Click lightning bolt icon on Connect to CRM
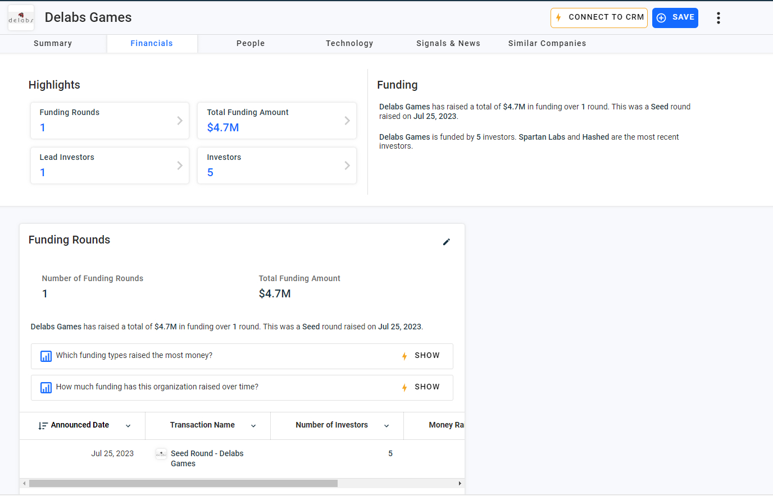Viewport: 773px width, 496px height. pyautogui.click(x=558, y=17)
